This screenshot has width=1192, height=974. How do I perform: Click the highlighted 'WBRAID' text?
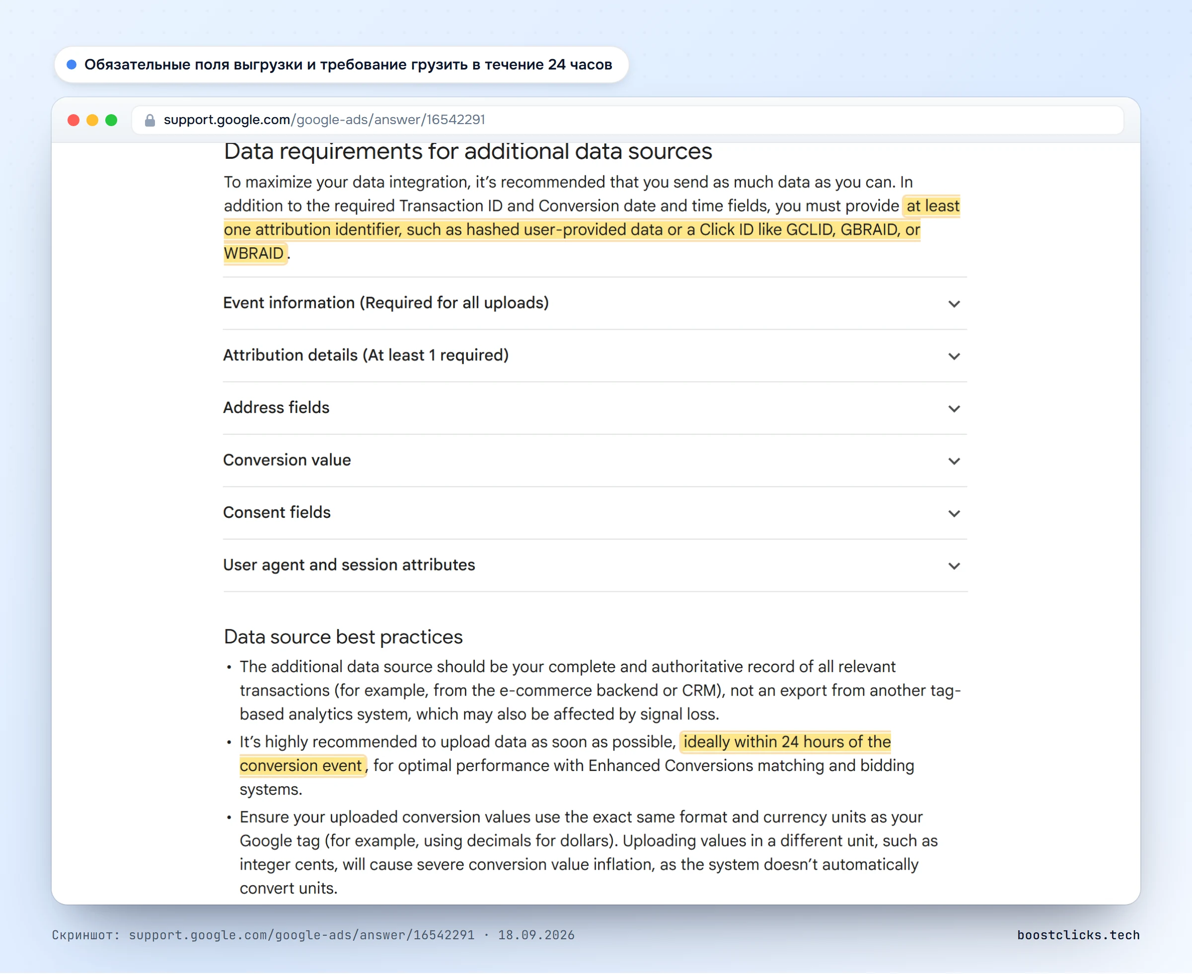coord(255,253)
